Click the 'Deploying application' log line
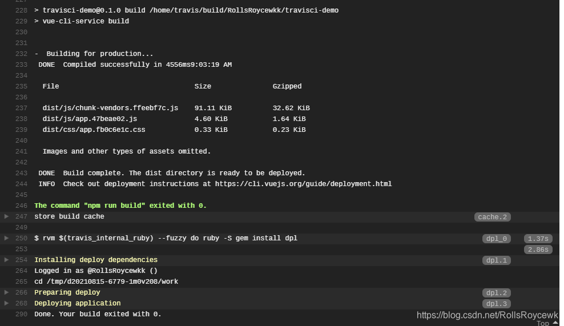The image size is (564, 326). [77, 303]
